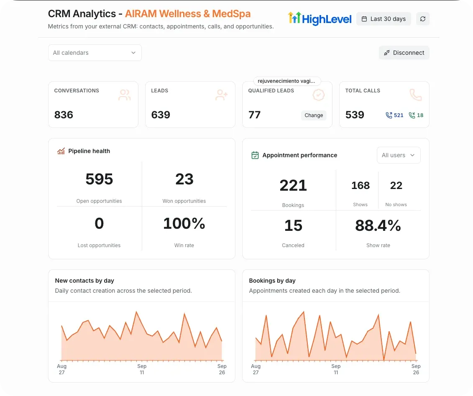Image resolution: width=473 pixels, height=396 pixels.
Task: Click the Disconnect button
Action: (x=404, y=53)
